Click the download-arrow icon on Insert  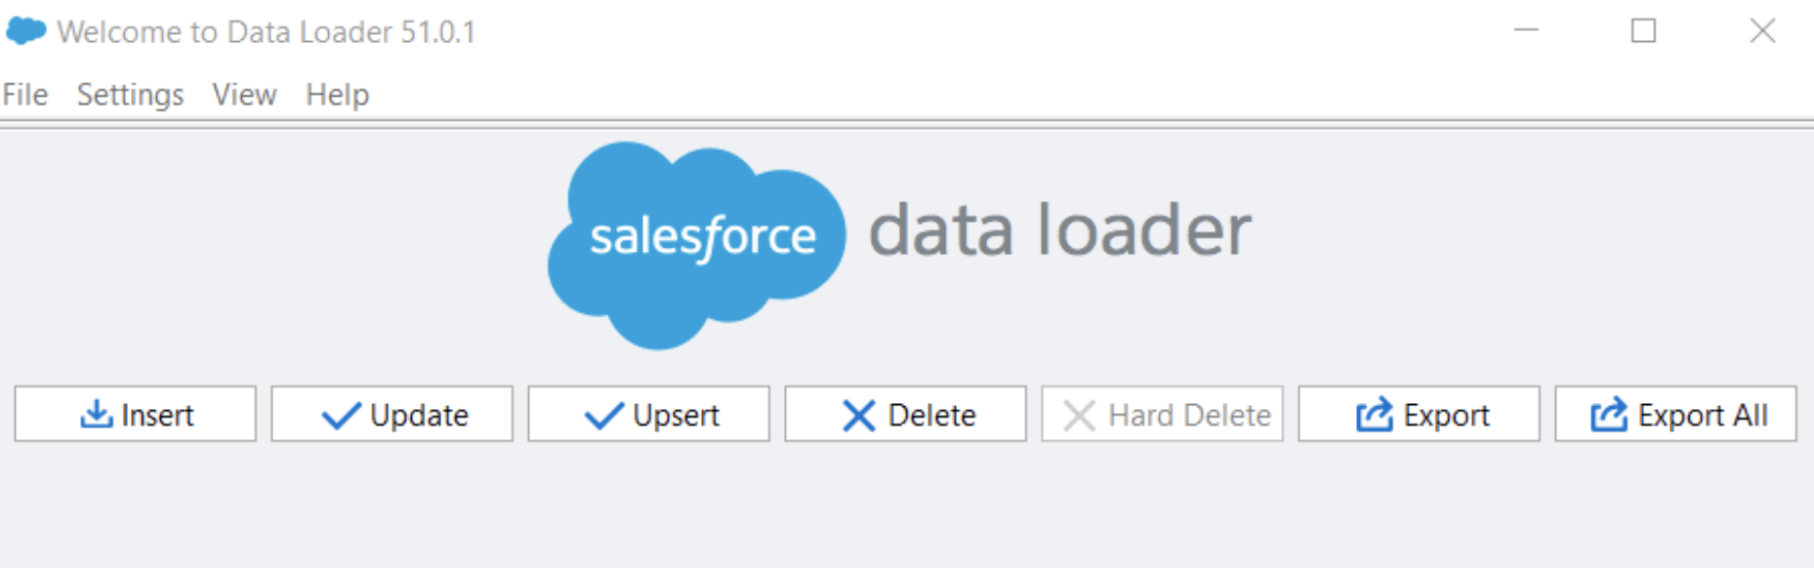[x=96, y=415]
